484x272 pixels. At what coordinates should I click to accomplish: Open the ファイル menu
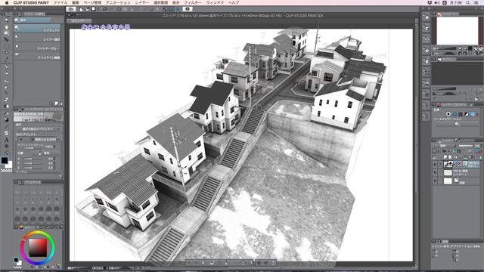(60, 2)
